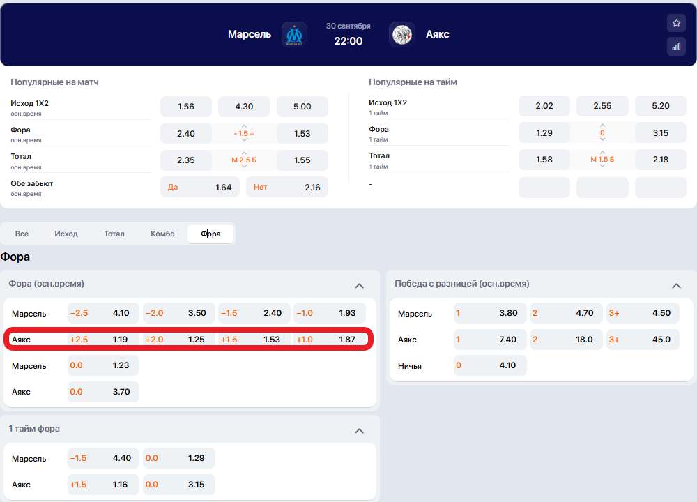Open the Исход market tab

click(x=66, y=234)
